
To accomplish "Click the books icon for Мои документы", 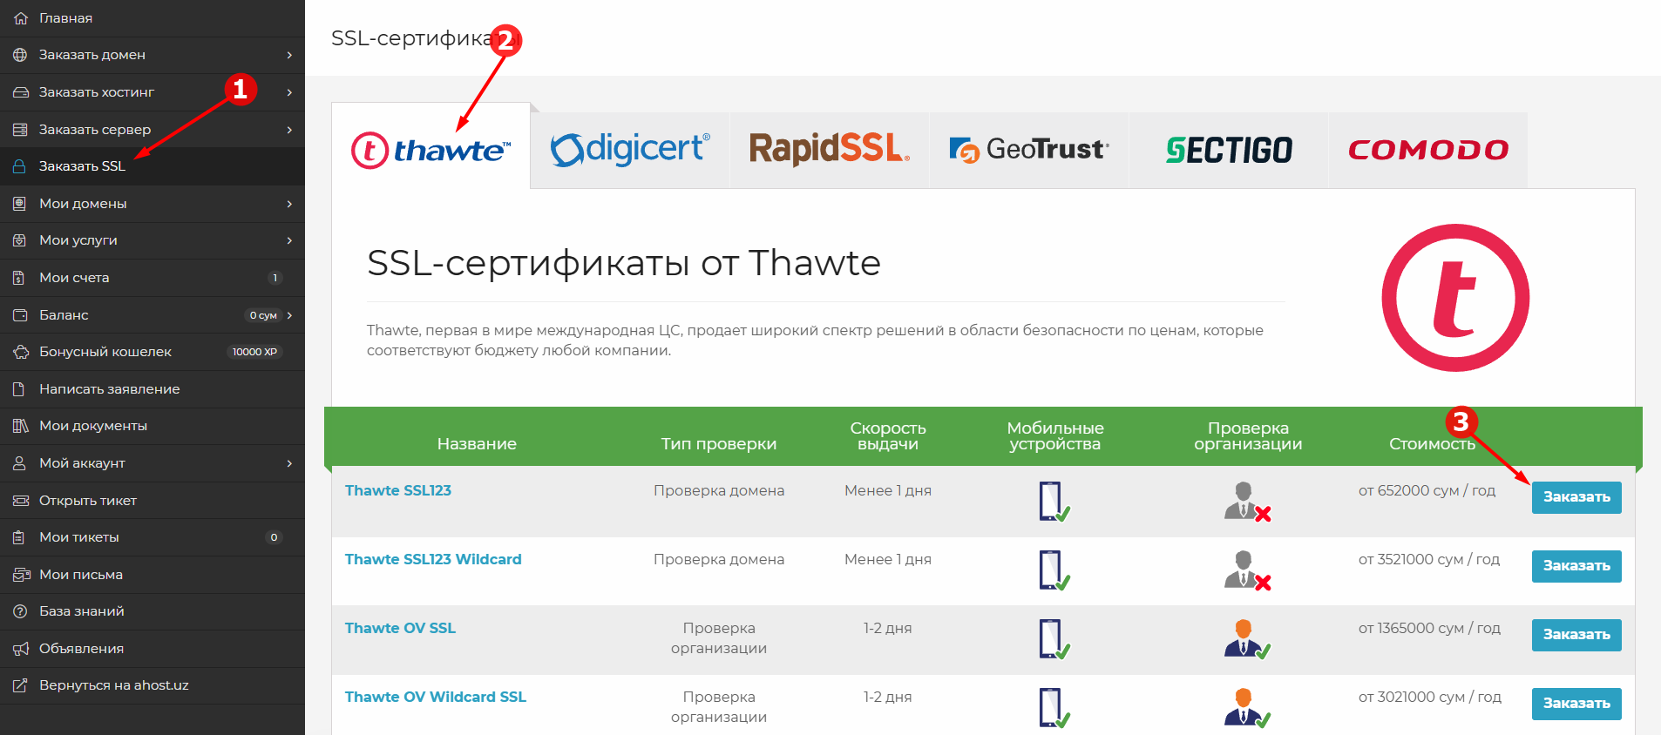I will pyautogui.click(x=20, y=426).
